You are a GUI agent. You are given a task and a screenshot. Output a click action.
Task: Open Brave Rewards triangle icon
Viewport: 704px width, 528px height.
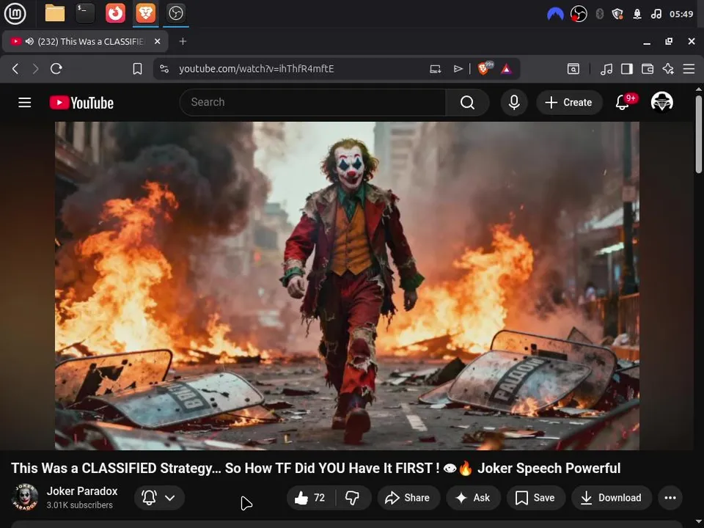506,69
